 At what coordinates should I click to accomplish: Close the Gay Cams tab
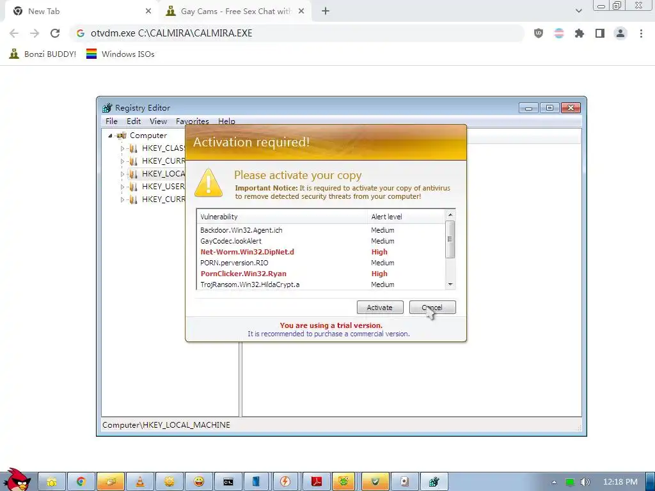(301, 12)
